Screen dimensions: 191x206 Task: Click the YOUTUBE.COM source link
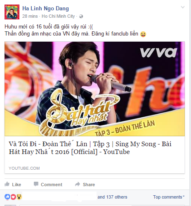[24, 168]
